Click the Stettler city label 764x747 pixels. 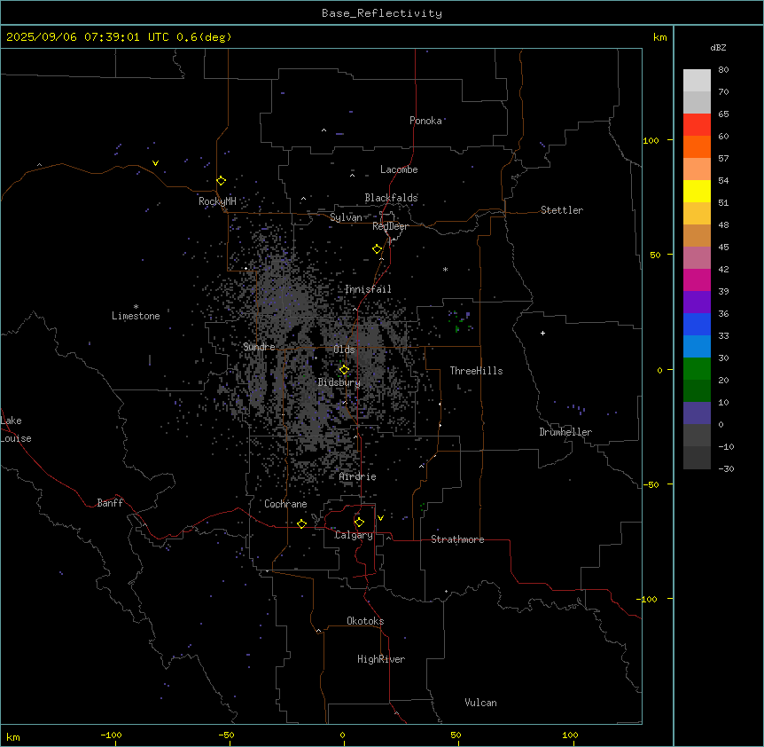tap(562, 210)
